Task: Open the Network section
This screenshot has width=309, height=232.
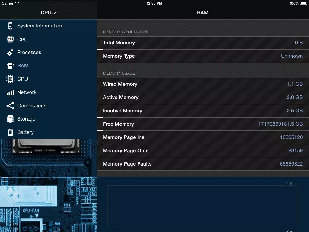Action: [27, 92]
